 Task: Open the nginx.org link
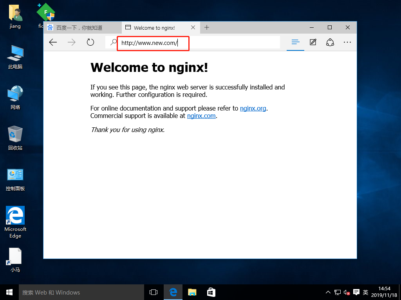click(x=253, y=109)
